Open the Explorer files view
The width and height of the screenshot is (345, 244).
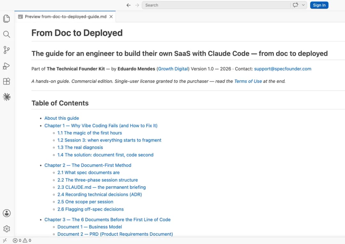point(7,19)
